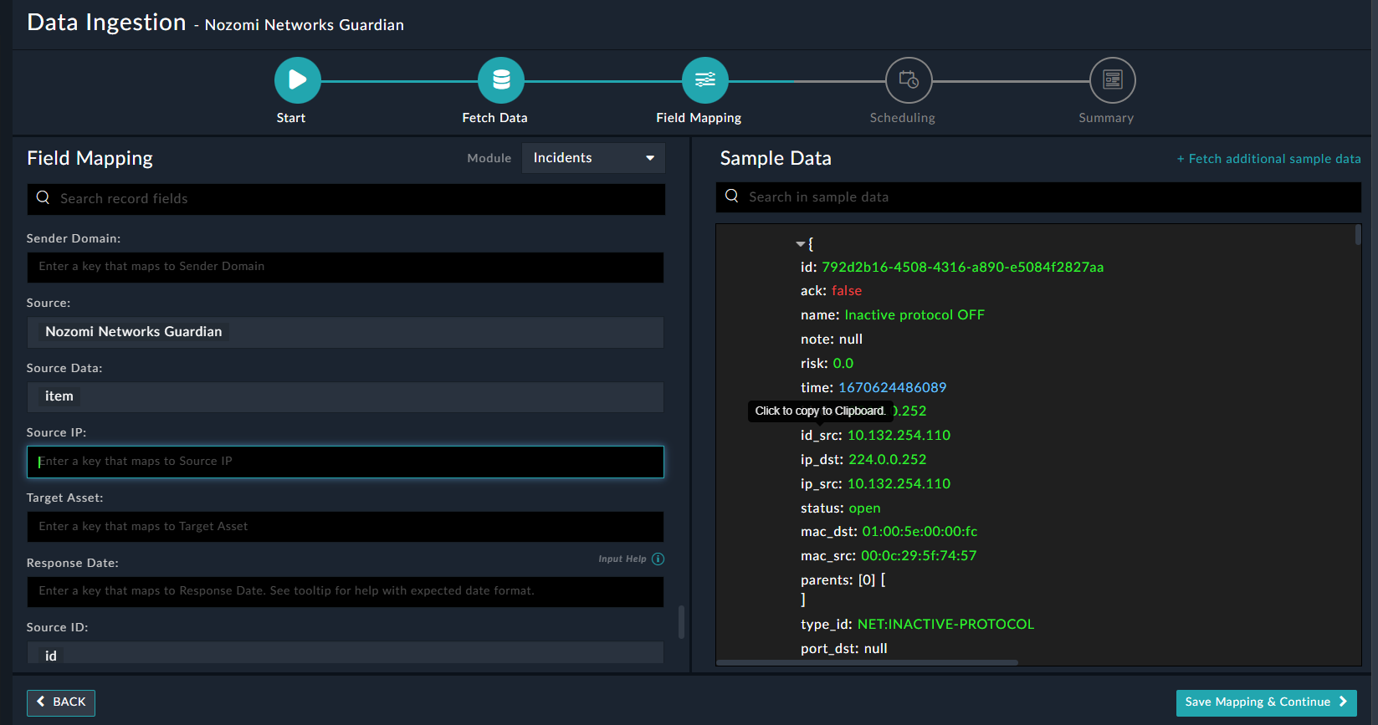This screenshot has width=1378, height=725.
Task: Click the Input Help info icon
Action: pyautogui.click(x=658, y=559)
